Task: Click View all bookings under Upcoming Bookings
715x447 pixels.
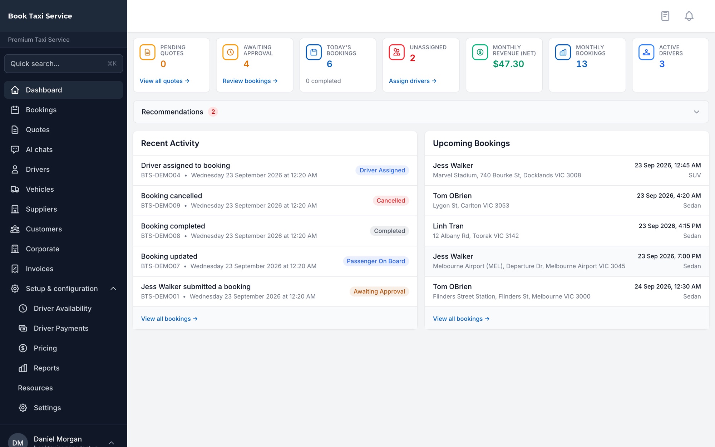Action: click(x=461, y=319)
